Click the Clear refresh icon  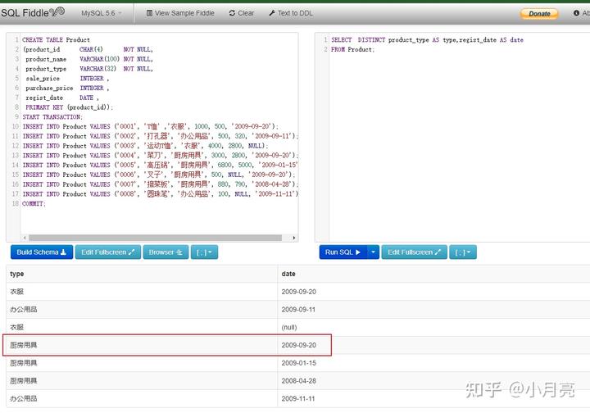[232, 13]
